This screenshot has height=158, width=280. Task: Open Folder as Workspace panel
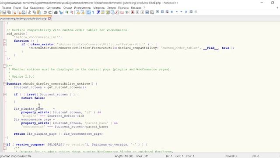click(x=122, y=12)
